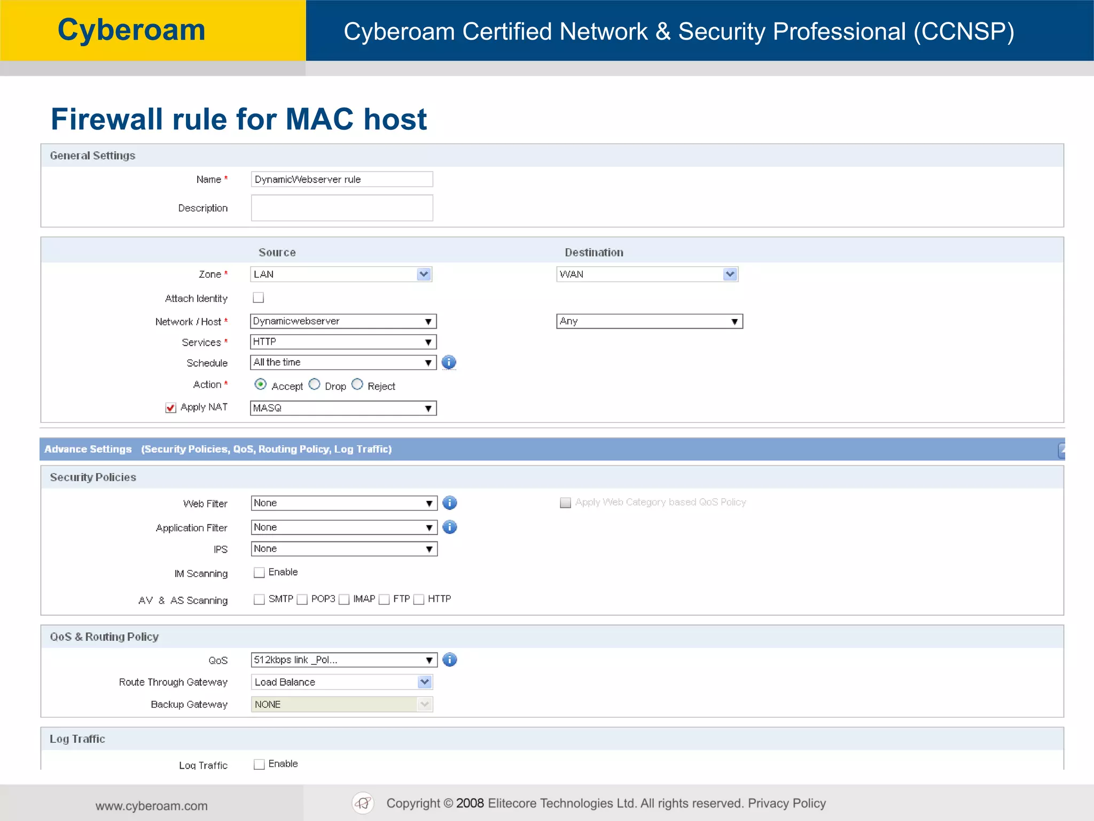Viewport: 1094px width, 821px height.
Task: Open the Application Filter dropdown
Action: point(344,527)
